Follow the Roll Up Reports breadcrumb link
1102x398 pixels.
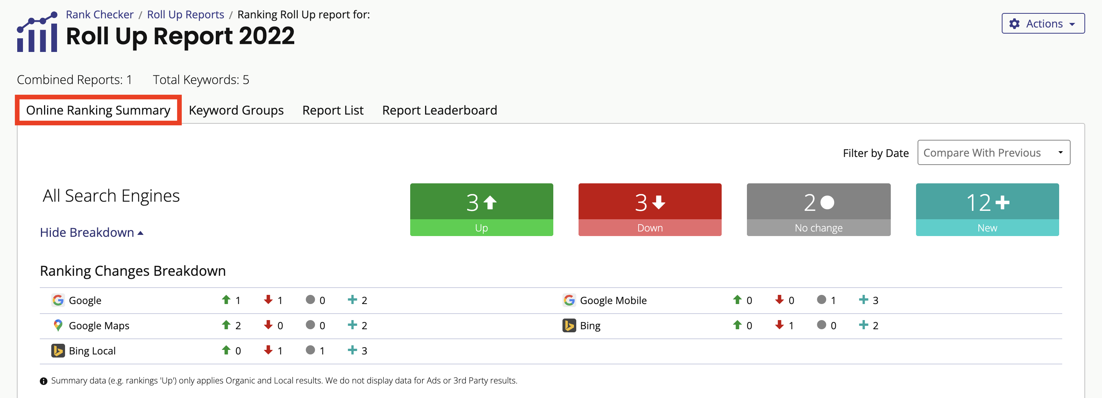coord(185,14)
